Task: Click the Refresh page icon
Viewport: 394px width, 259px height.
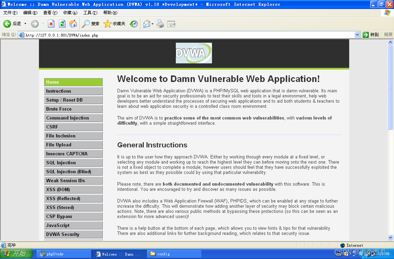Action: coord(62,24)
